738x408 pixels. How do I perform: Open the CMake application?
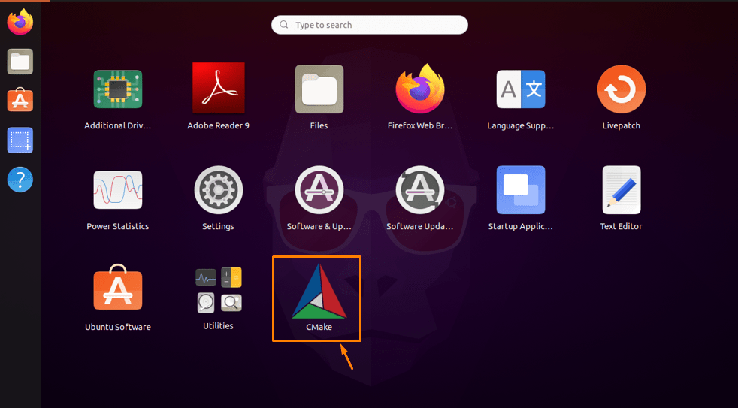point(319,292)
